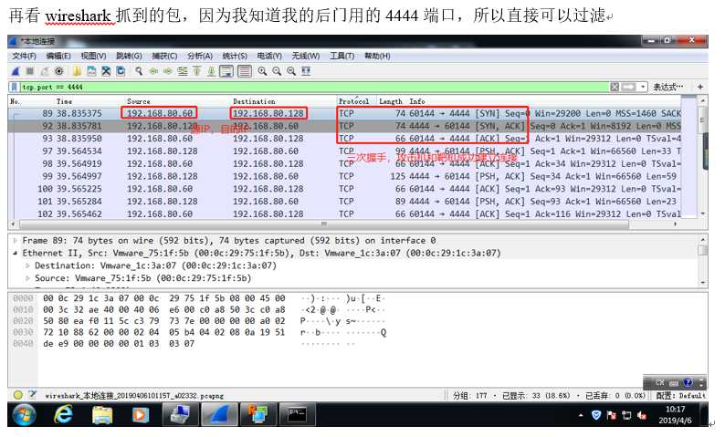This screenshot has height=437, width=725.
Task: Click the stop capture square icon
Action: click(30, 71)
